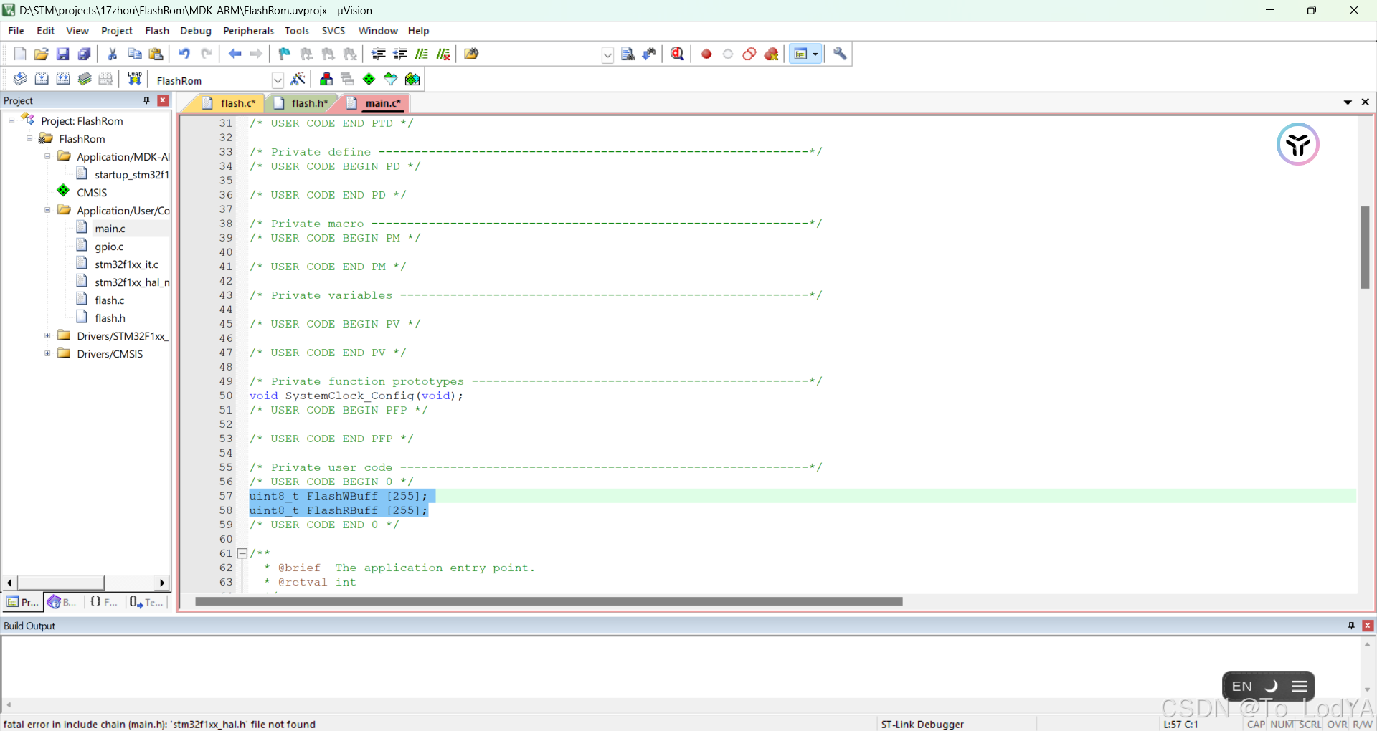Image resolution: width=1377 pixels, height=731 pixels.
Task: Kill all breakpoints icon
Action: pos(772,54)
